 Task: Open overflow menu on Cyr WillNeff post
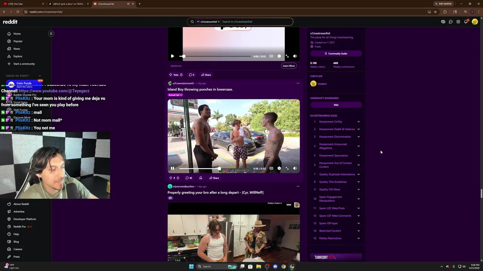coord(298,186)
